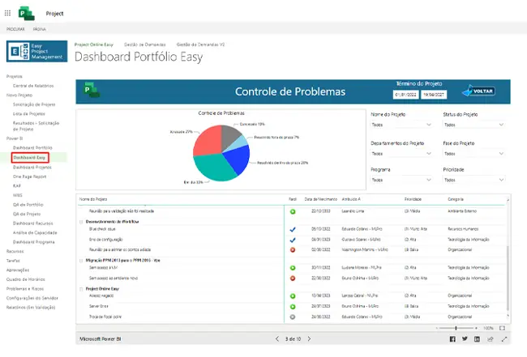Click blue checkmark for Erro de configuração row
This screenshot has height=357, width=527.
tap(293, 240)
